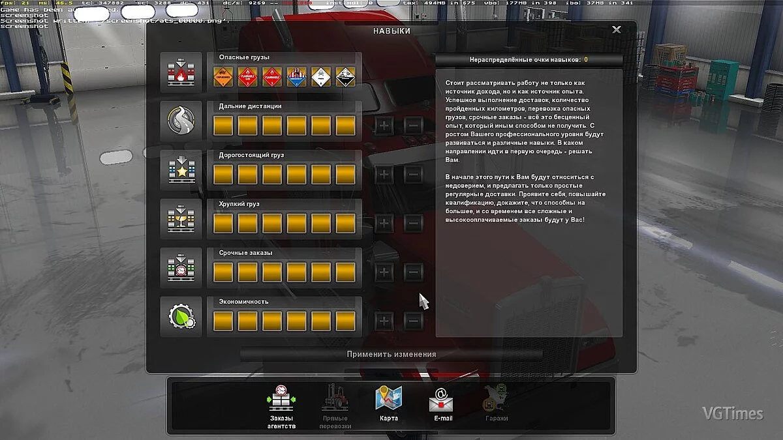Click Применить изменения button
The width and height of the screenshot is (783, 440).
tap(391, 354)
